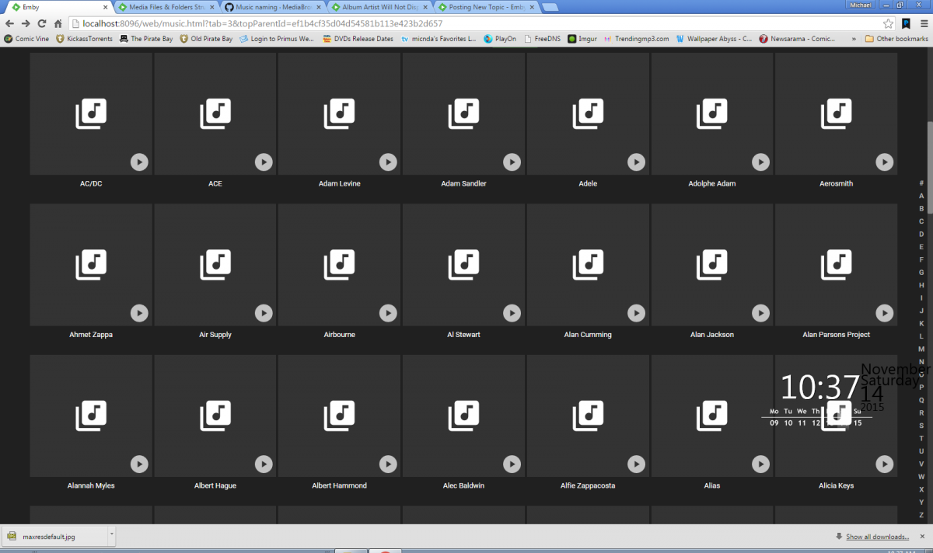Open DVDs Release Dates bookmark

(x=358, y=38)
